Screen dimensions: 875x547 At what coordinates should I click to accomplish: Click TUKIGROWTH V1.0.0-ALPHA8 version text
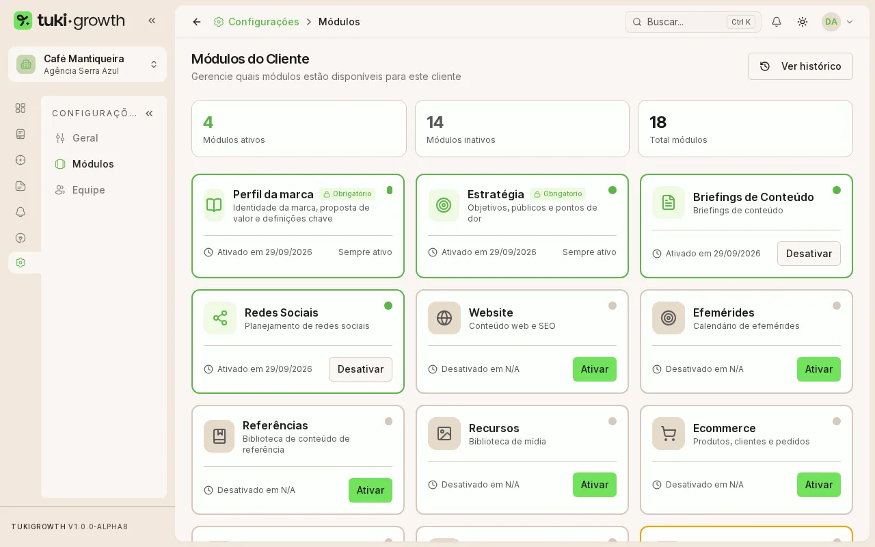click(70, 526)
